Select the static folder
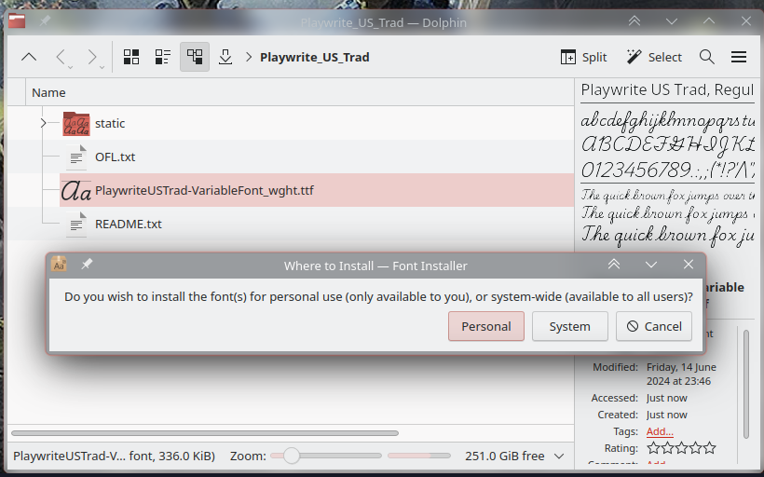The image size is (764, 477). click(110, 123)
